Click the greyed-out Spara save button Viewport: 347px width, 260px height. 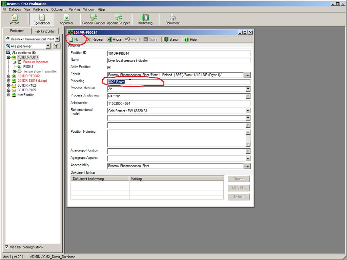(150, 39)
